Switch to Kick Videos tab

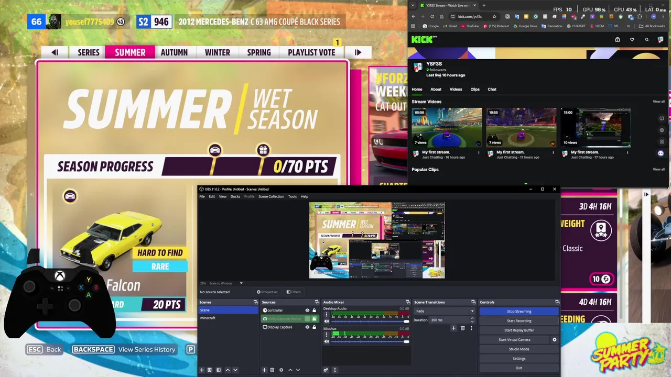point(456,90)
